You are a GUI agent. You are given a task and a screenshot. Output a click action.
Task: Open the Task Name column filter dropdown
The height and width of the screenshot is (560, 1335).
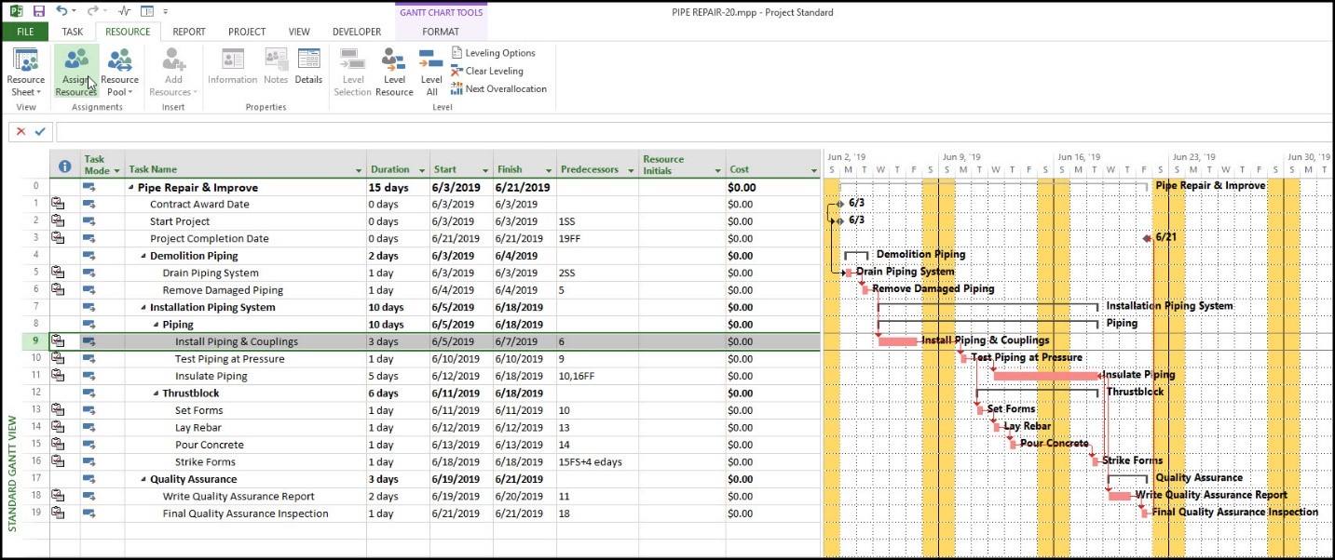click(359, 171)
